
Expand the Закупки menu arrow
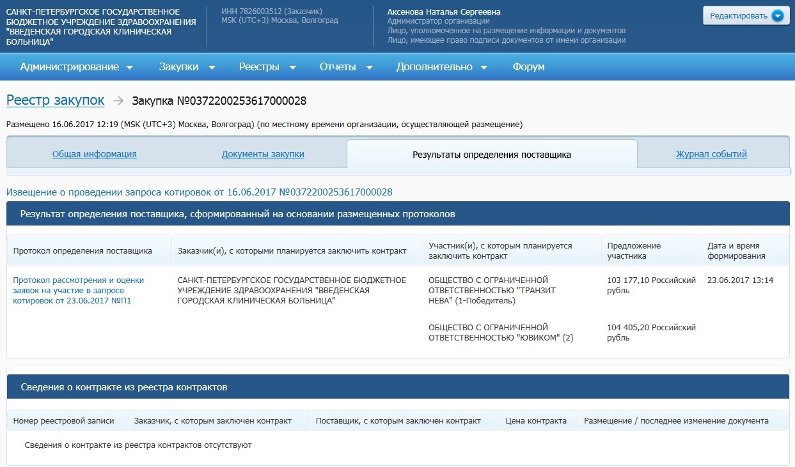212,67
